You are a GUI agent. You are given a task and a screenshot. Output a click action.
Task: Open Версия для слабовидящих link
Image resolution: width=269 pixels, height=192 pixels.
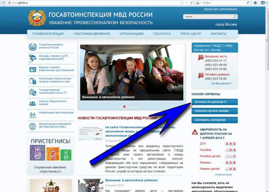221,9
